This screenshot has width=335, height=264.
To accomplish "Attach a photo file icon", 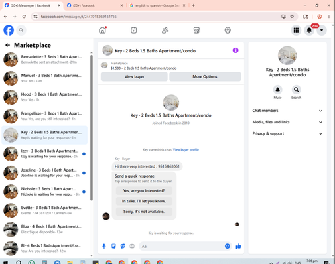I will pyautogui.click(x=113, y=246).
